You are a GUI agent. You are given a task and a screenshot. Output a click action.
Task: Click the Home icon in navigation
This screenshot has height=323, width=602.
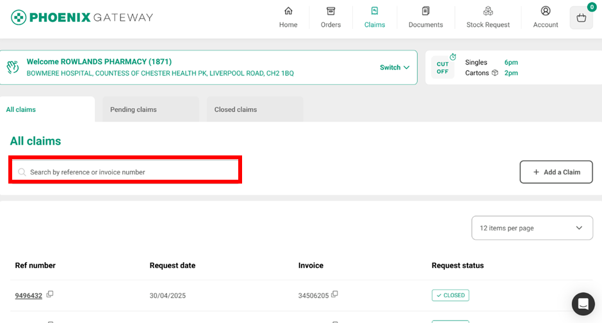(288, 12)
